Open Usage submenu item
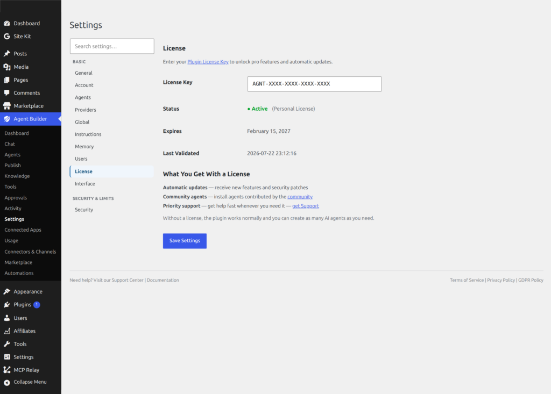 11,241
